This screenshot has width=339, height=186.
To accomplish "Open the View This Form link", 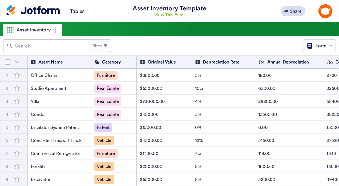I will click(x=169, y=15).
